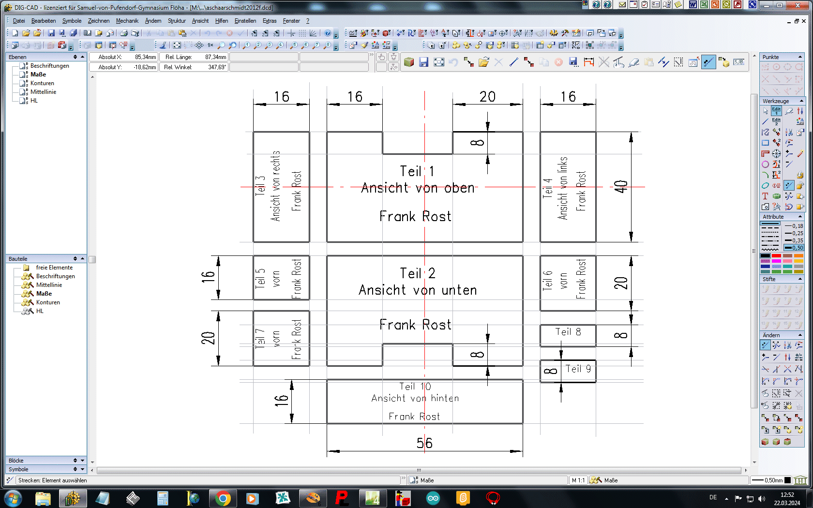Open the camera snapshot tool
Screen dimensions: 813x508
[x=766, y=207]
